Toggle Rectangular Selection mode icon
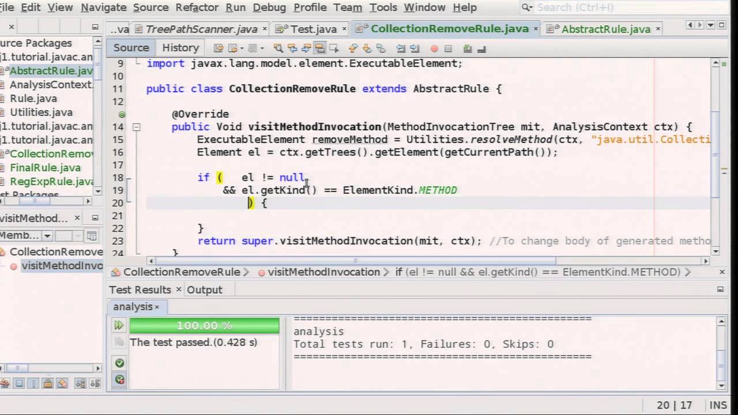 [x=334, y=48]
